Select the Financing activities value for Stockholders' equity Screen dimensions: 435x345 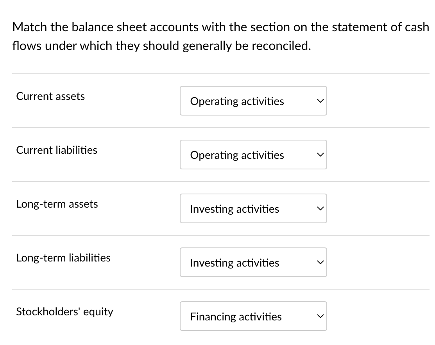236,317
